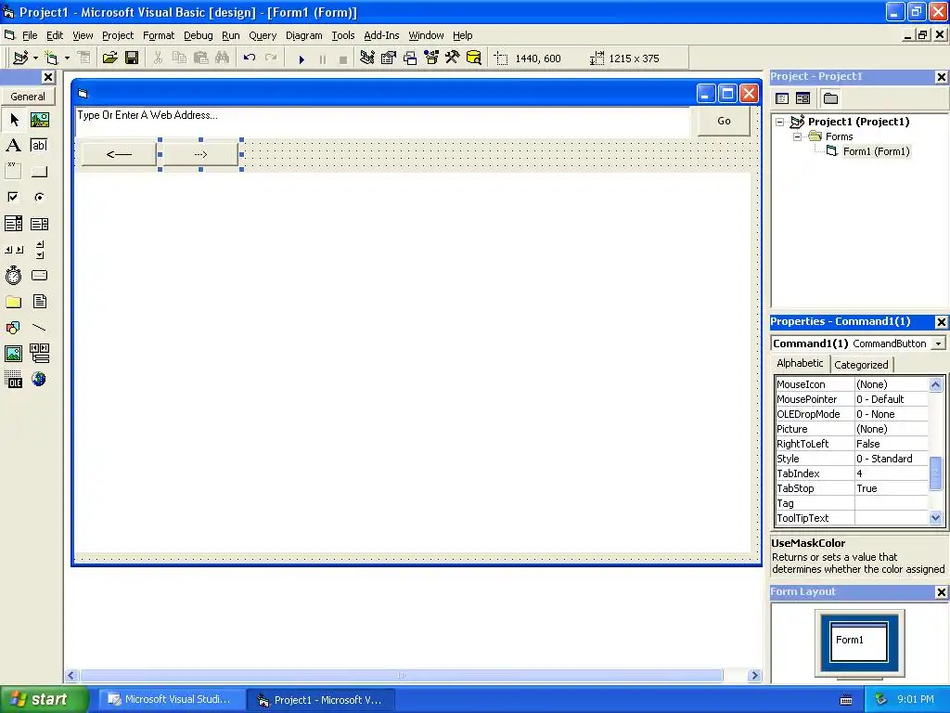Open the Add Form dropdown arrow
Viewport: 950px width, 713px height.
click(x=67, y=58)
